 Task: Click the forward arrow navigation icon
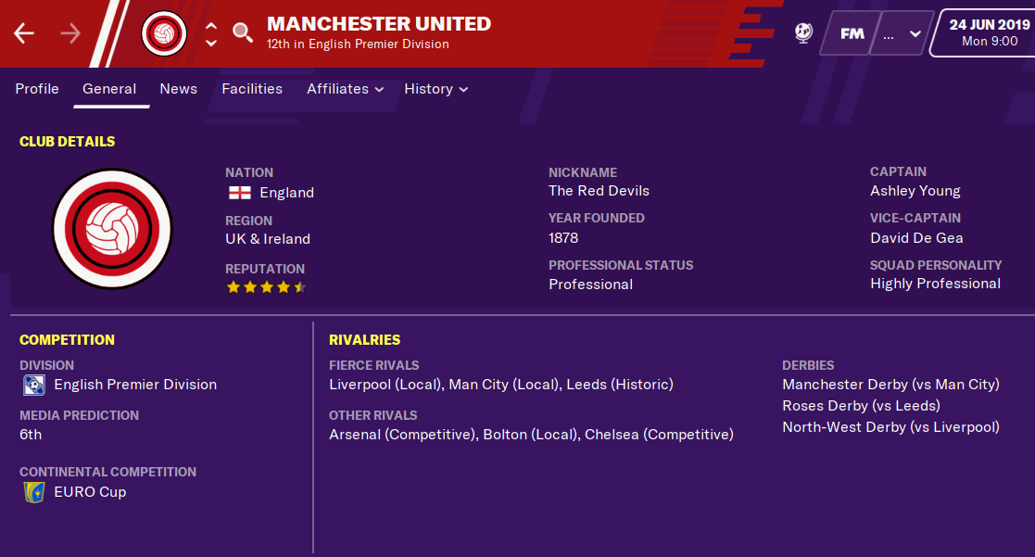[x=70, y=33]
